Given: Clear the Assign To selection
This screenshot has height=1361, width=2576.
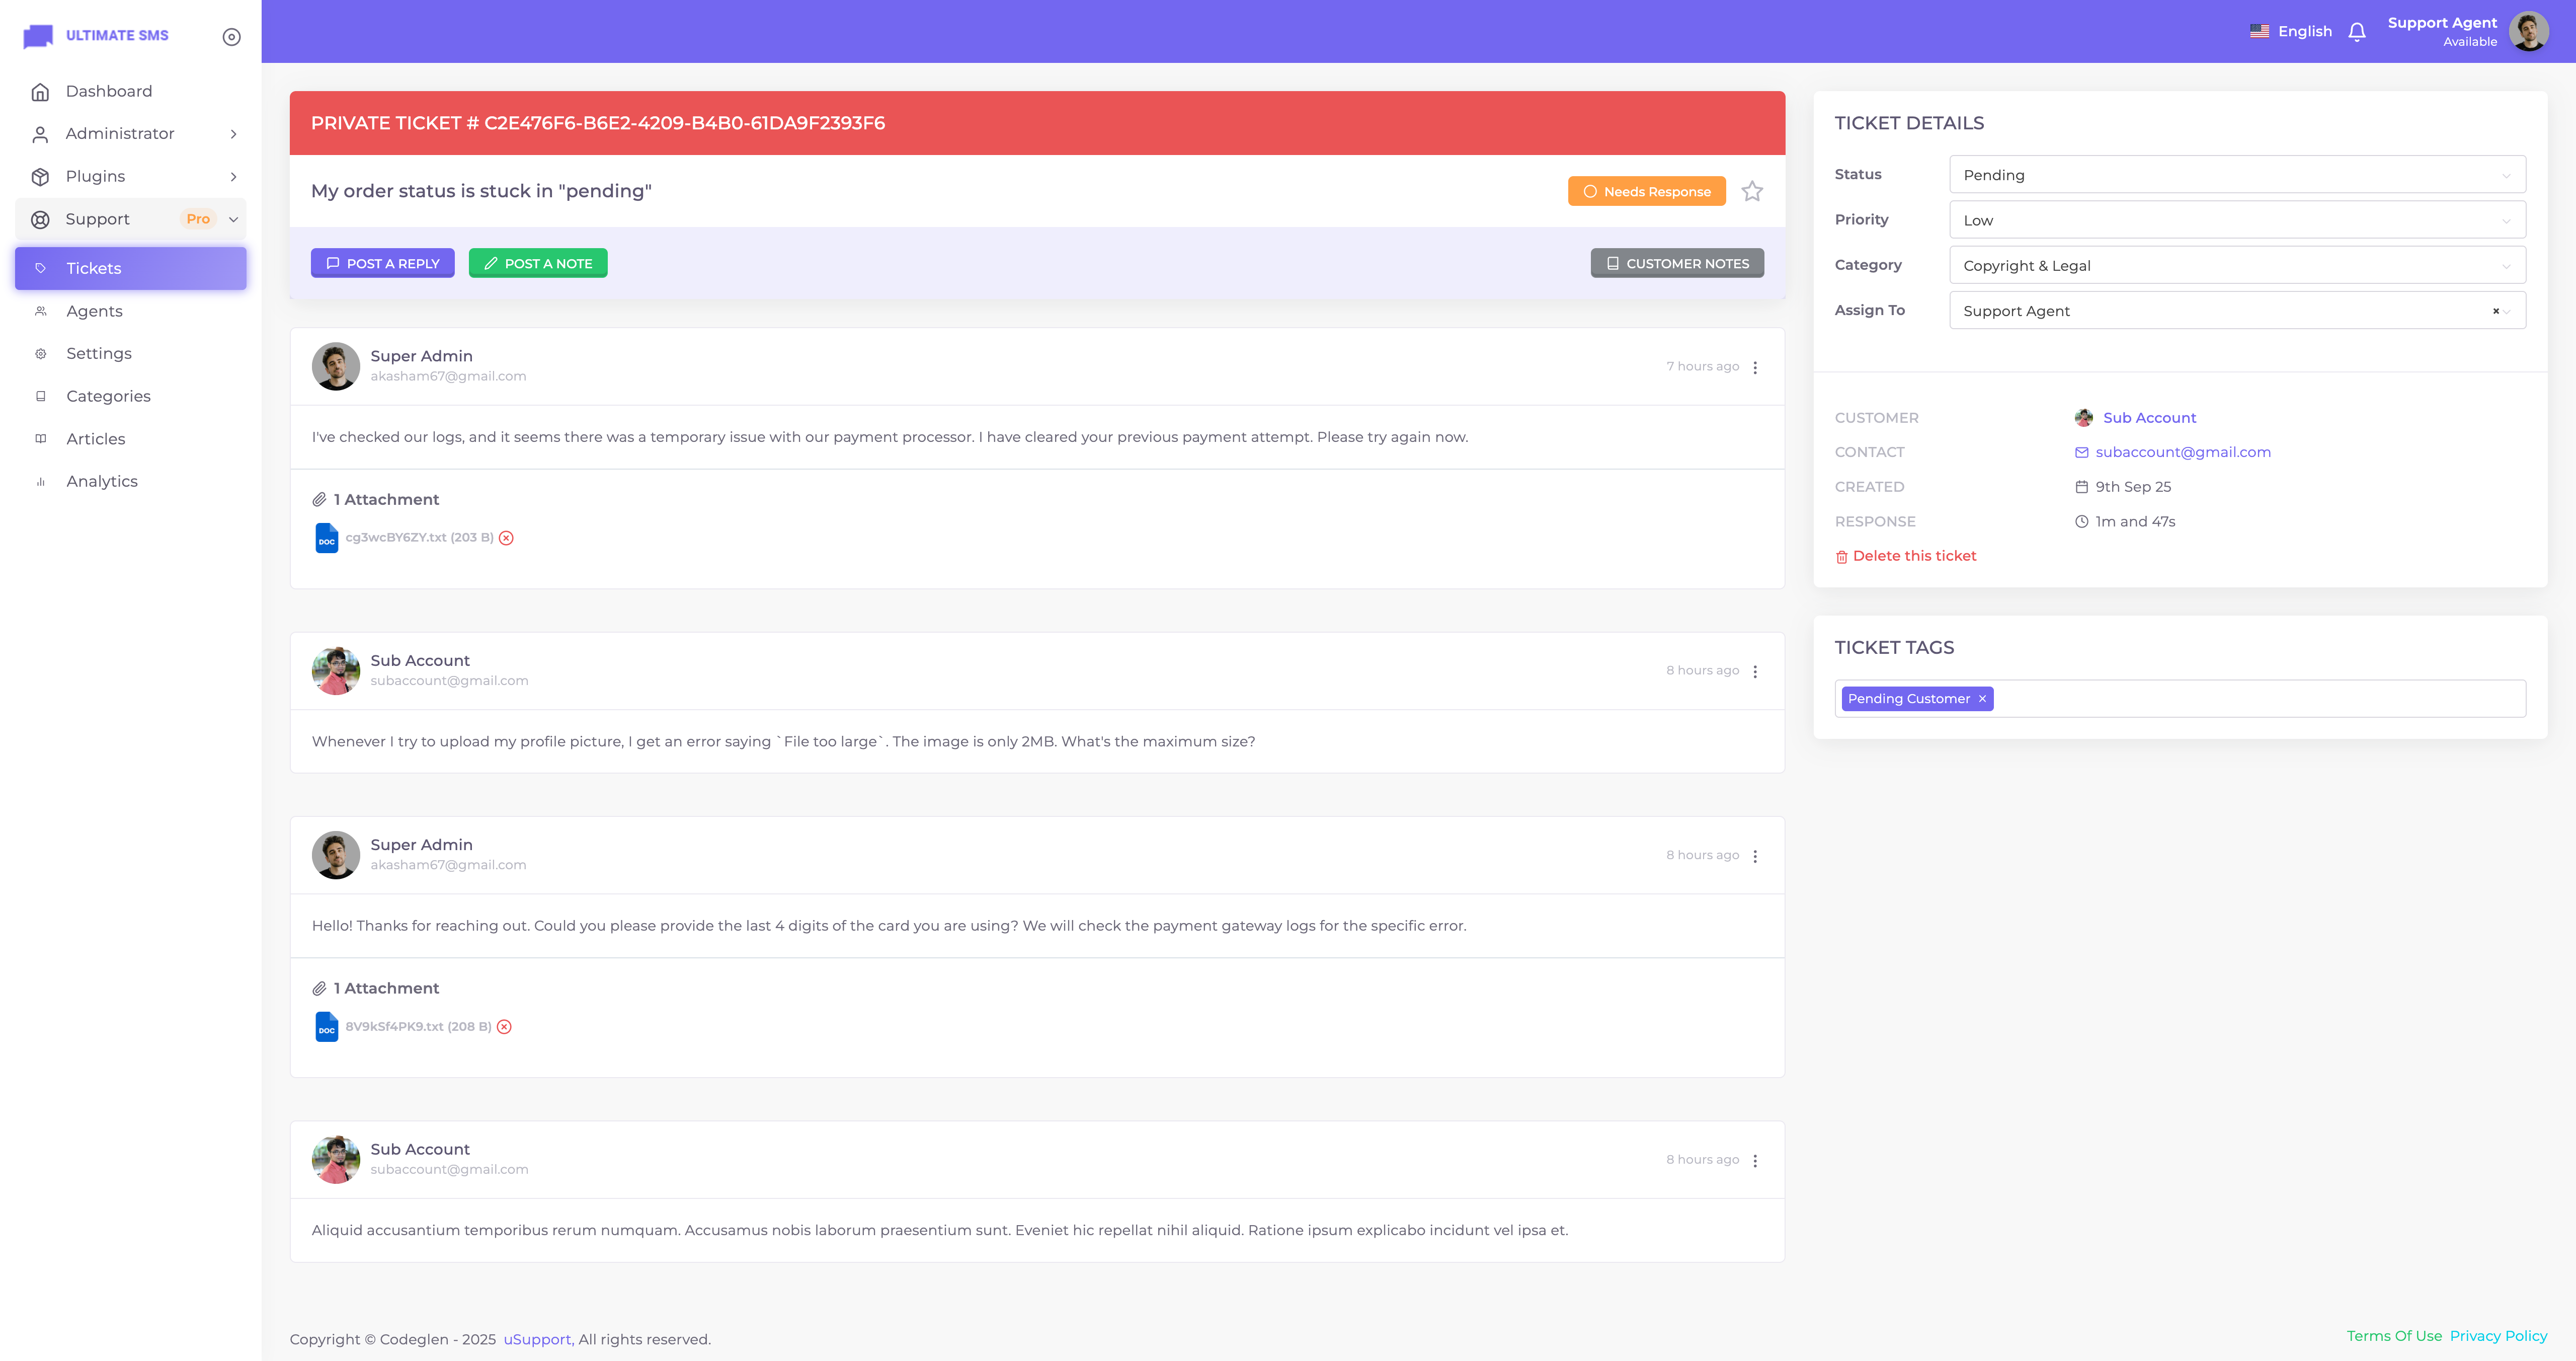Looking at the screenshot, I should [x=2495, y=311].
